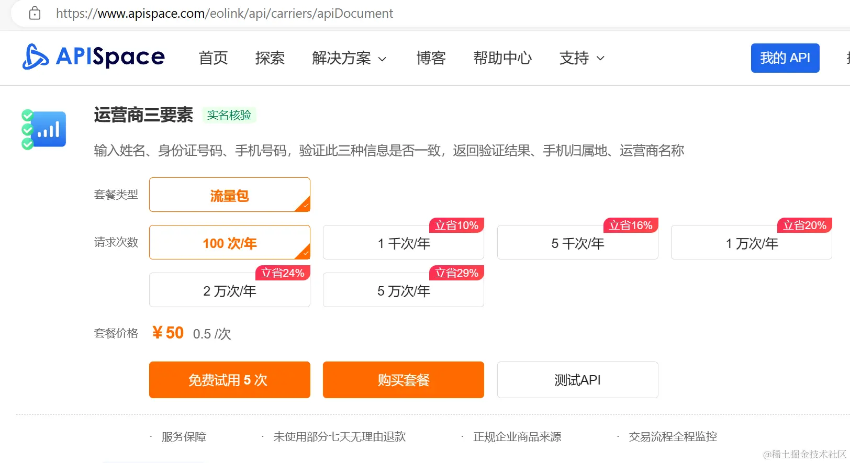Click the 我的 API button
This screenshot has height=463, width=850.
click(x=785, y=58)
